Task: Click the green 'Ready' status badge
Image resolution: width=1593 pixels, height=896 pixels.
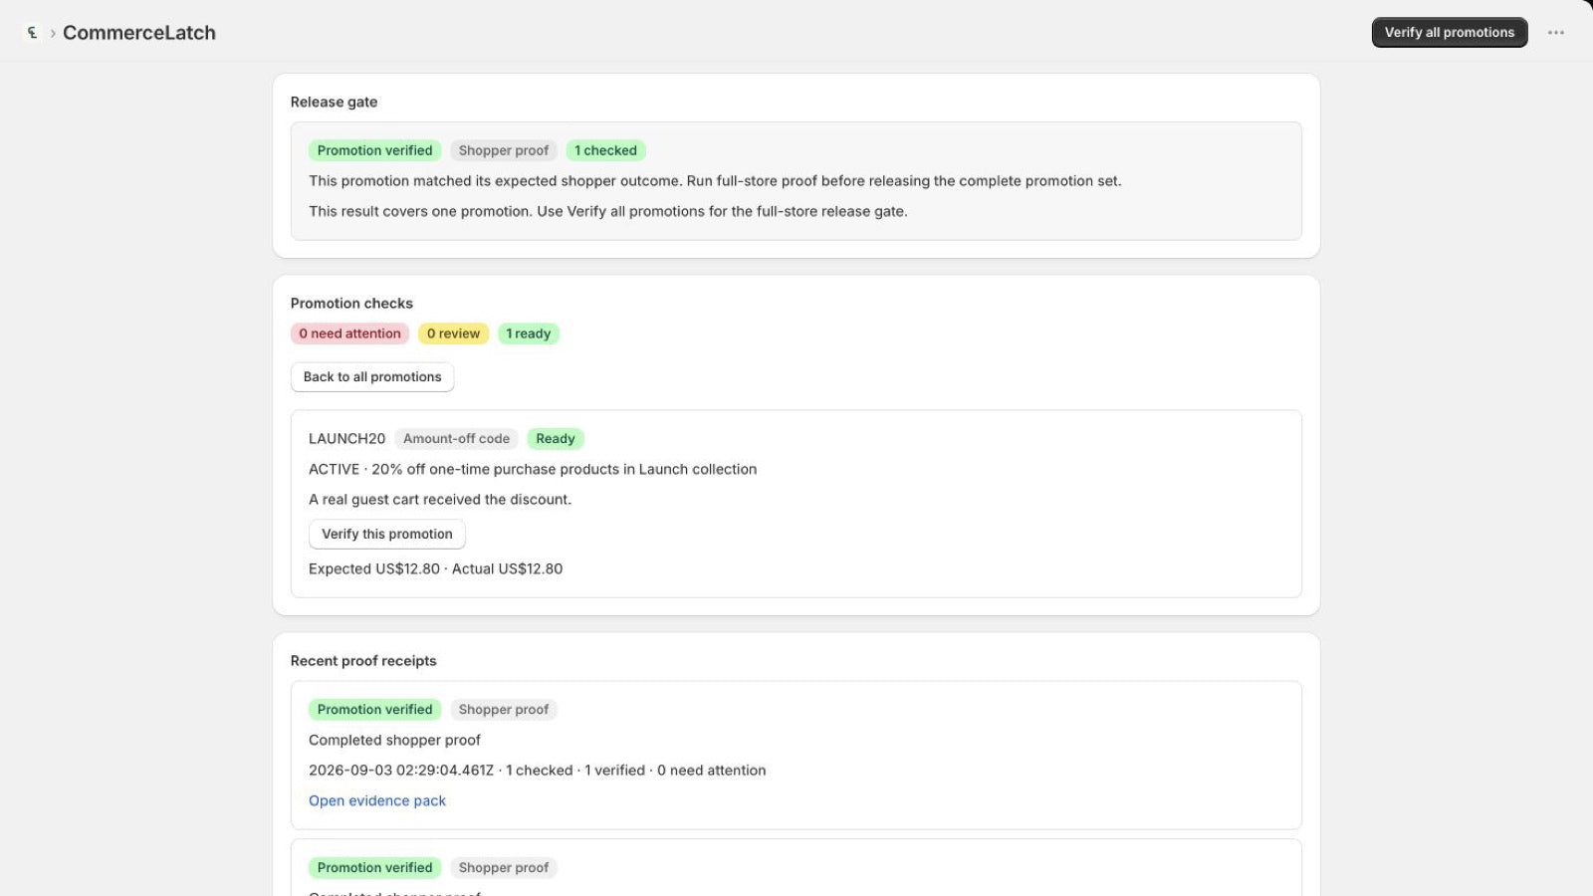Action: point(556,439)
